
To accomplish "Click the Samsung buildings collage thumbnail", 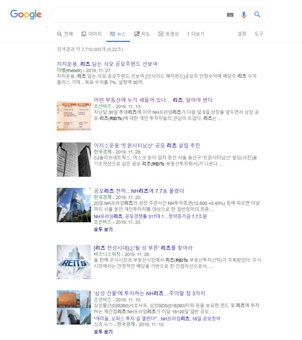I will click(74, 307).
